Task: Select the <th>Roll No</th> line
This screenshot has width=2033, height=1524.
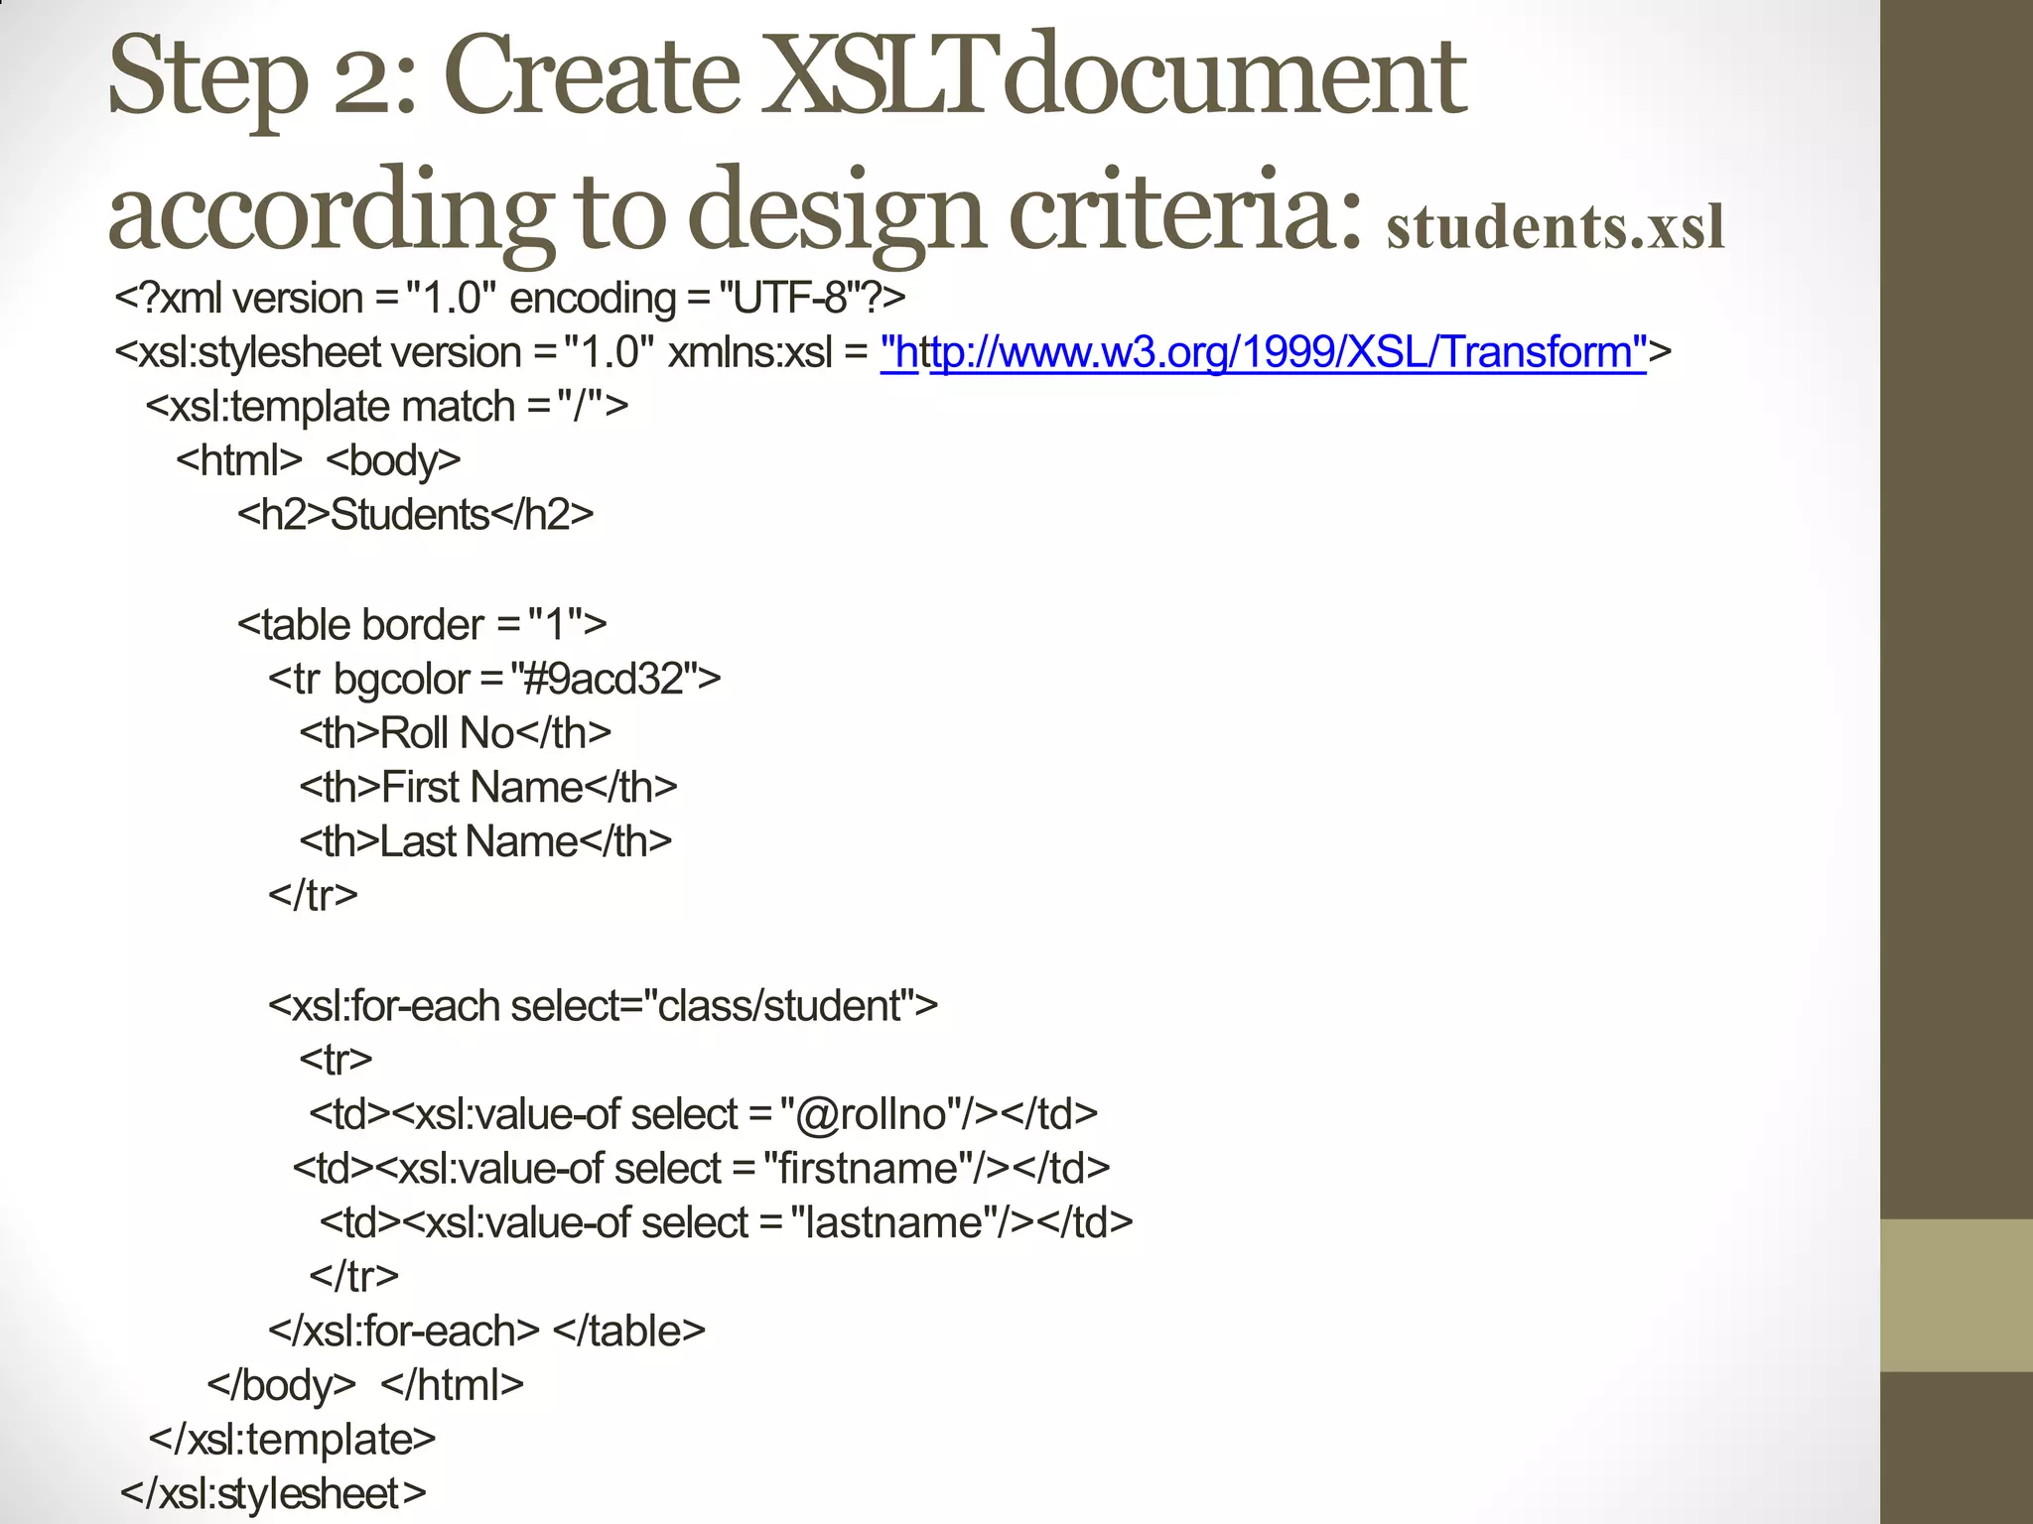Action: click(x=456, y=733)
